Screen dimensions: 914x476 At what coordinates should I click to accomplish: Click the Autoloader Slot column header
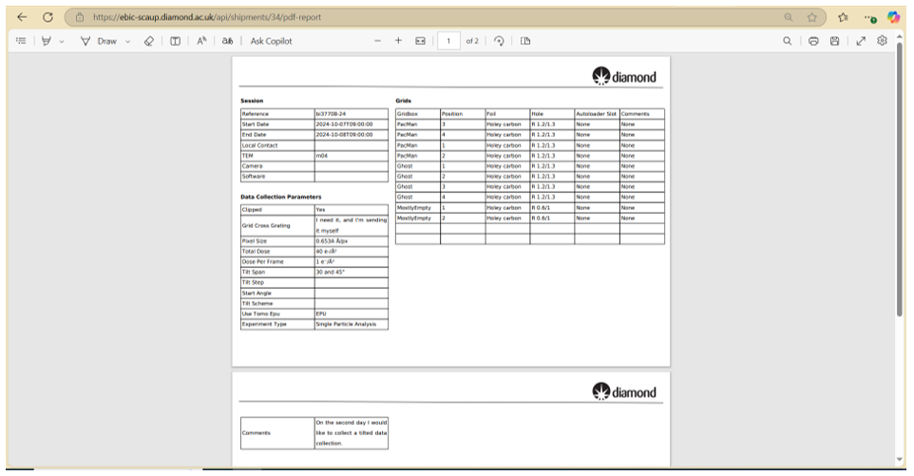[x=597, y=114]
